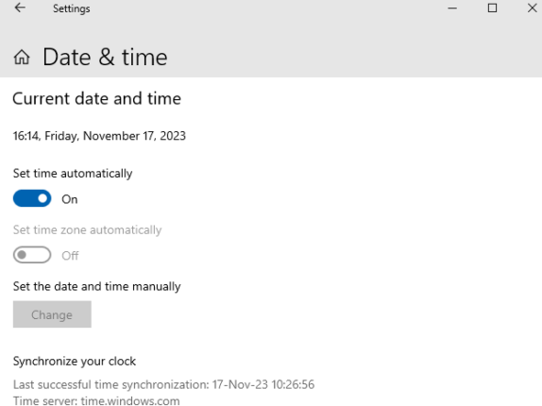
Task: Open Settings home via house icon
Action: pyautogui.click(x=22, y=57)
